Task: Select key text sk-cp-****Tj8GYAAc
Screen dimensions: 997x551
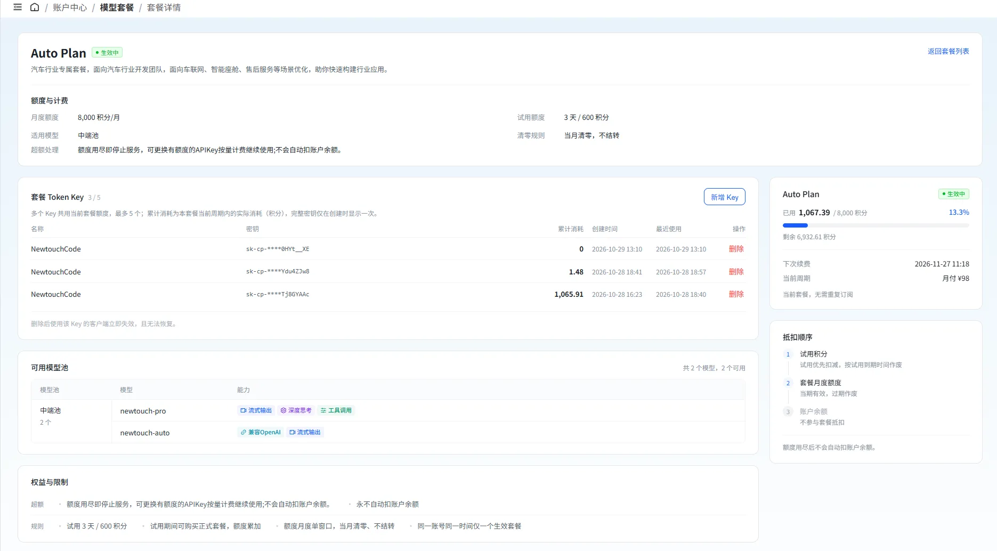Action: pyautogui.click(x=278, y=294)
